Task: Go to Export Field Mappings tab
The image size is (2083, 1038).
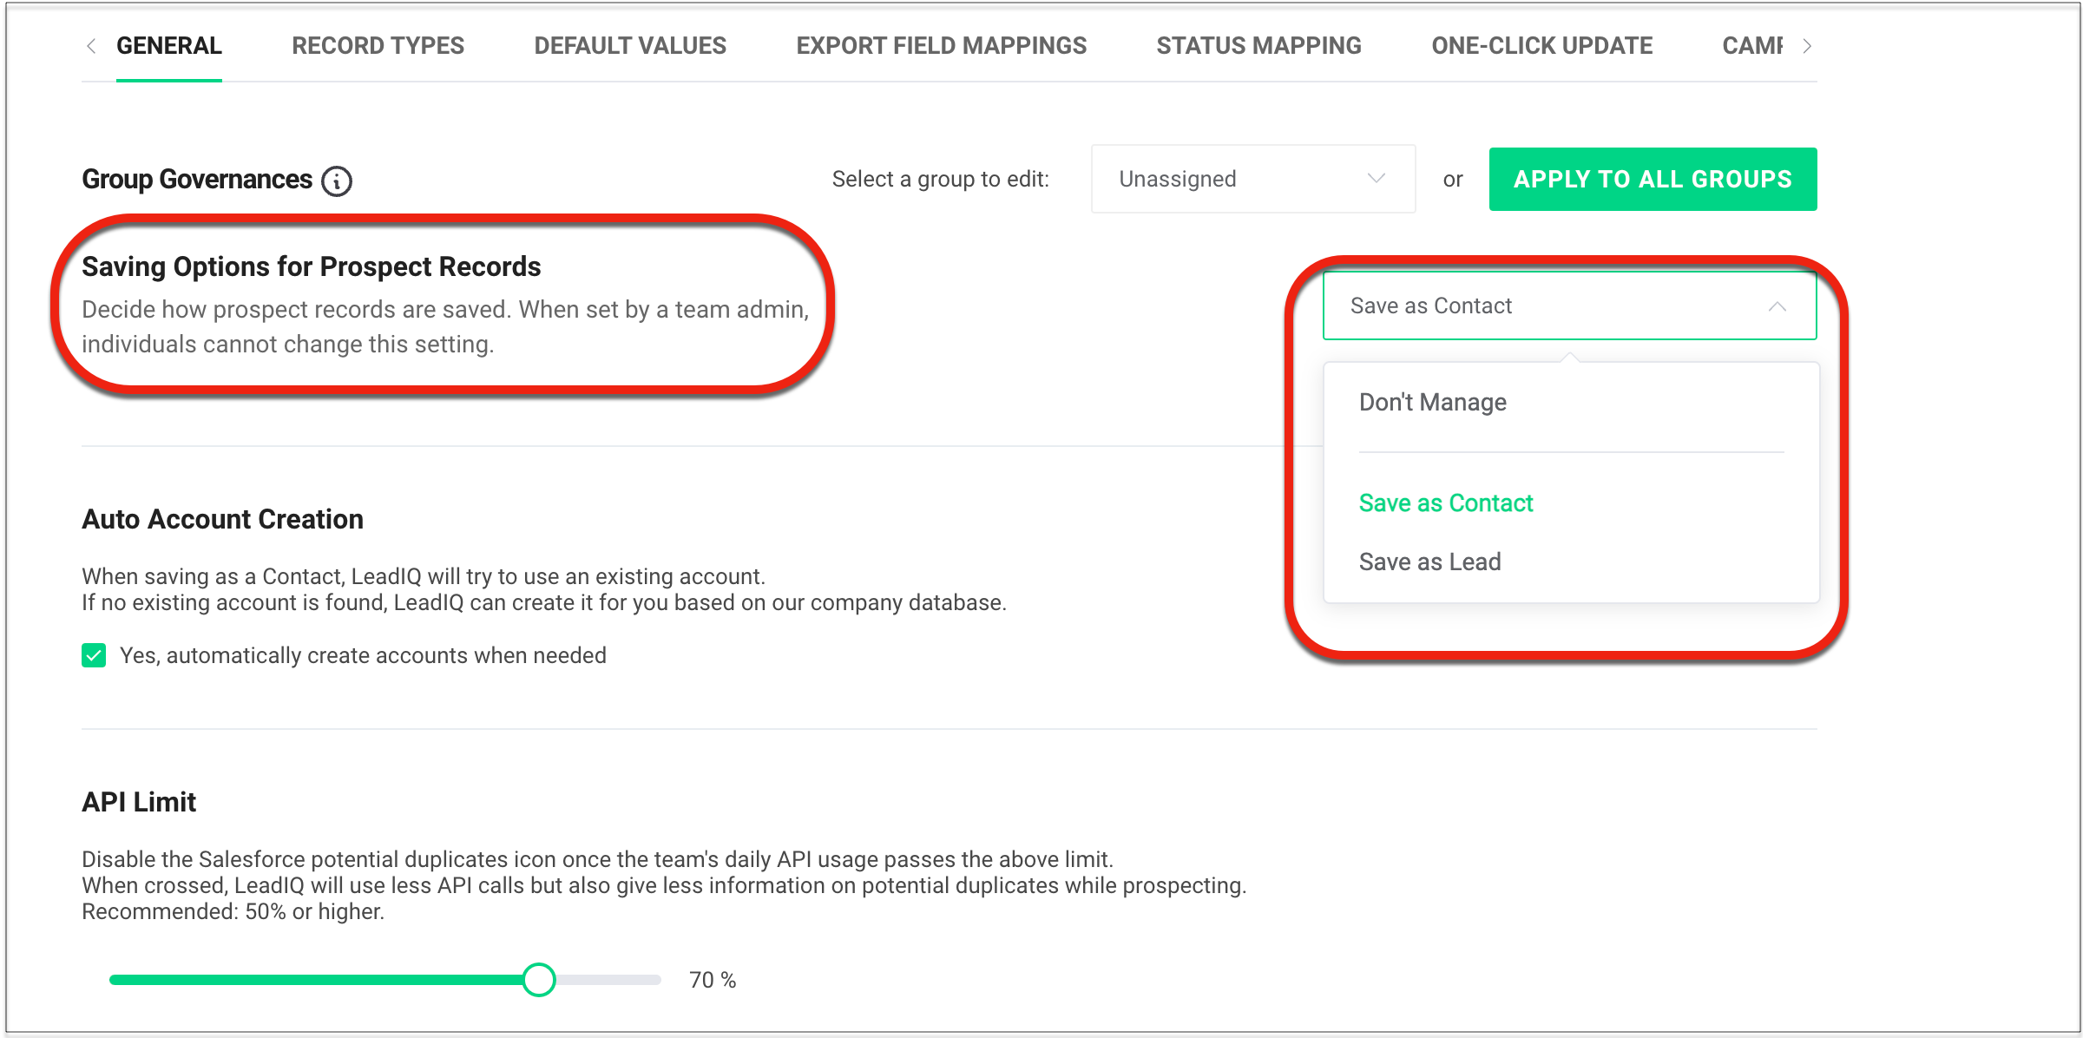Action: pyautogui.click(x=941, y=46)
